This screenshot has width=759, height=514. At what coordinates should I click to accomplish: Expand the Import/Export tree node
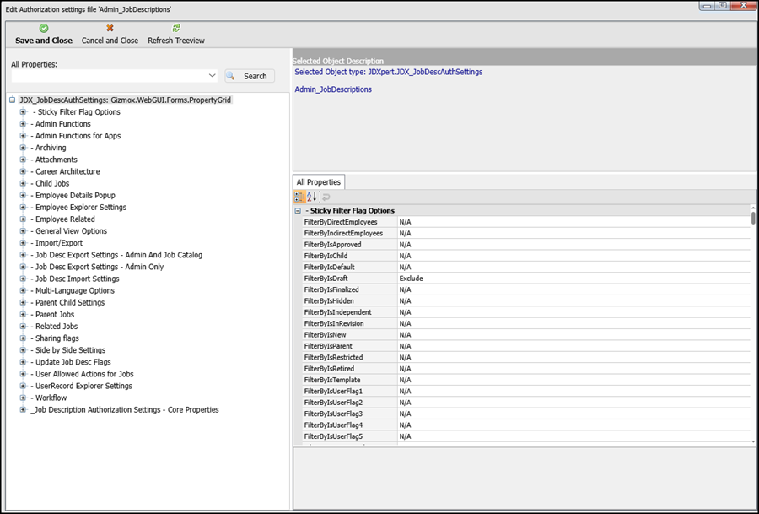coord(23,243)
